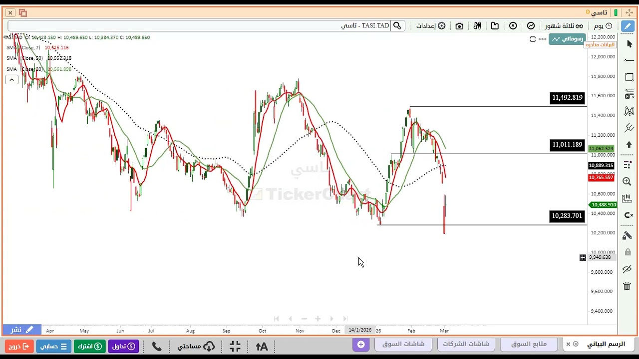639x359 pixels.
Task: Take a chart snapshot with camera
Action: point(459,26)
